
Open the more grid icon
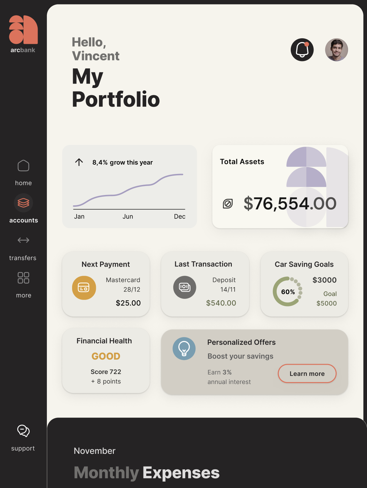[23, 278]
